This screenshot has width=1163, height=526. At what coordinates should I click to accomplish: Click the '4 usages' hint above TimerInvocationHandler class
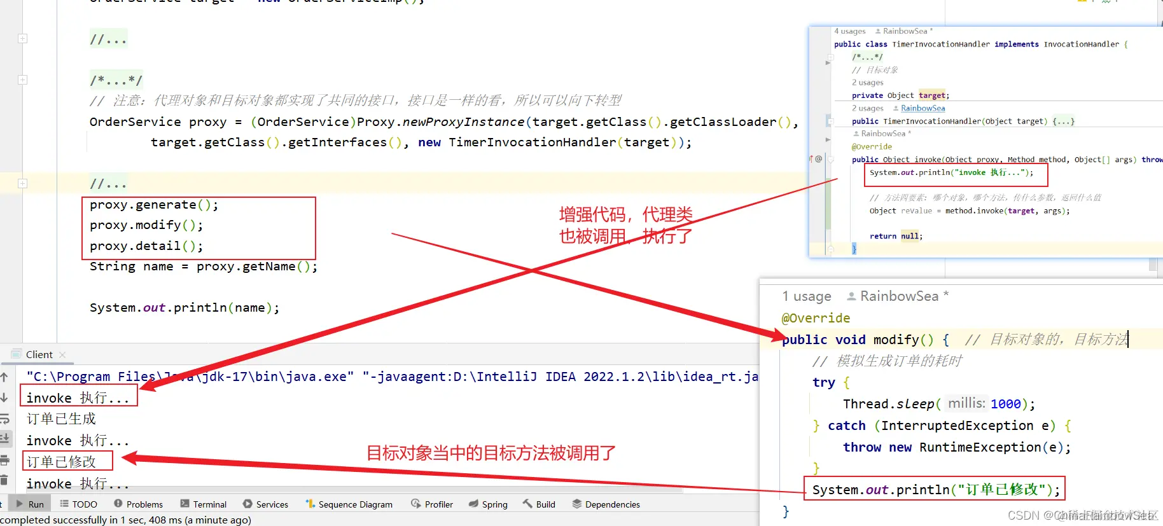coord(849,31)
